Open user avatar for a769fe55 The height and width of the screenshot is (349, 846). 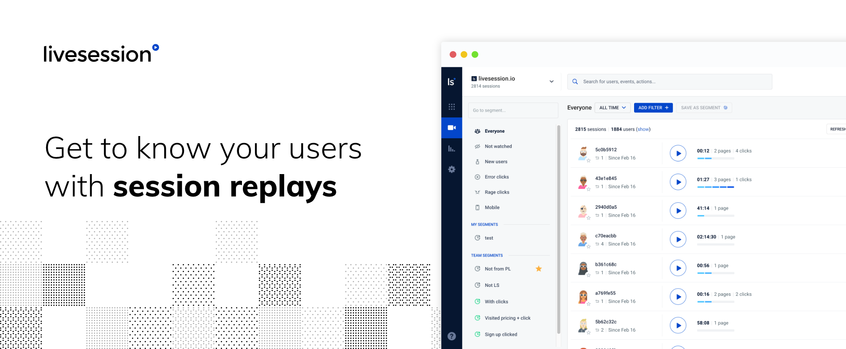pyautogui.click(x=583, y=297)
